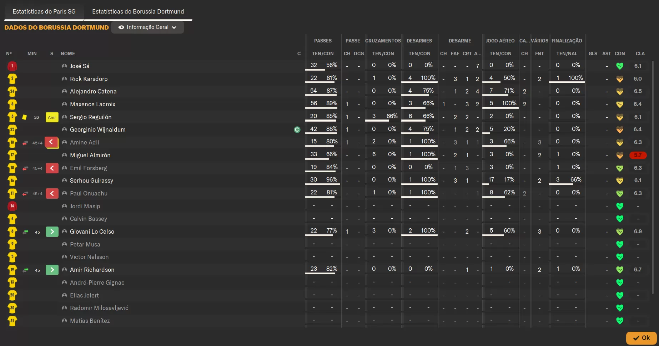Screen dimensions: 659x346
Task: Click Serhou Guirassy's number 16 shirt icon
Action: coord(12,180)
